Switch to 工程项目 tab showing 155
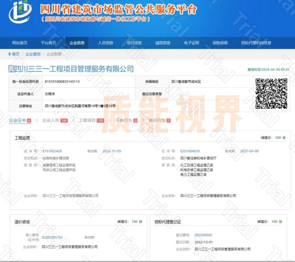This screenshot has height=262, width=295. [x=87, y=120]
